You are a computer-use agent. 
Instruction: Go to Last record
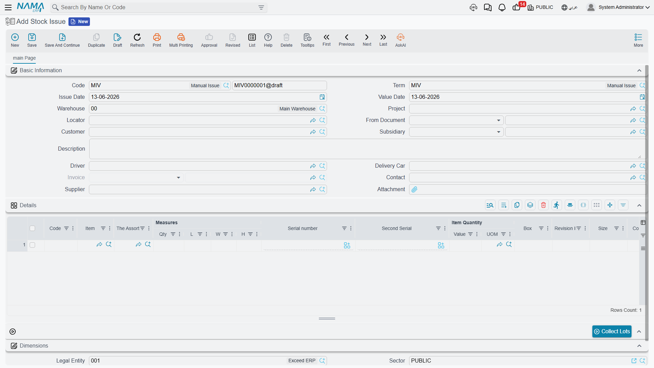(383, 40)
